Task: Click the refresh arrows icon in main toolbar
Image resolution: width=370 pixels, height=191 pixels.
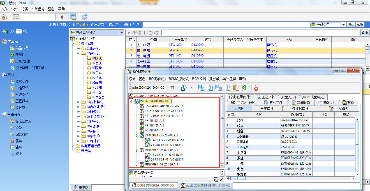Action: [85, 17]
